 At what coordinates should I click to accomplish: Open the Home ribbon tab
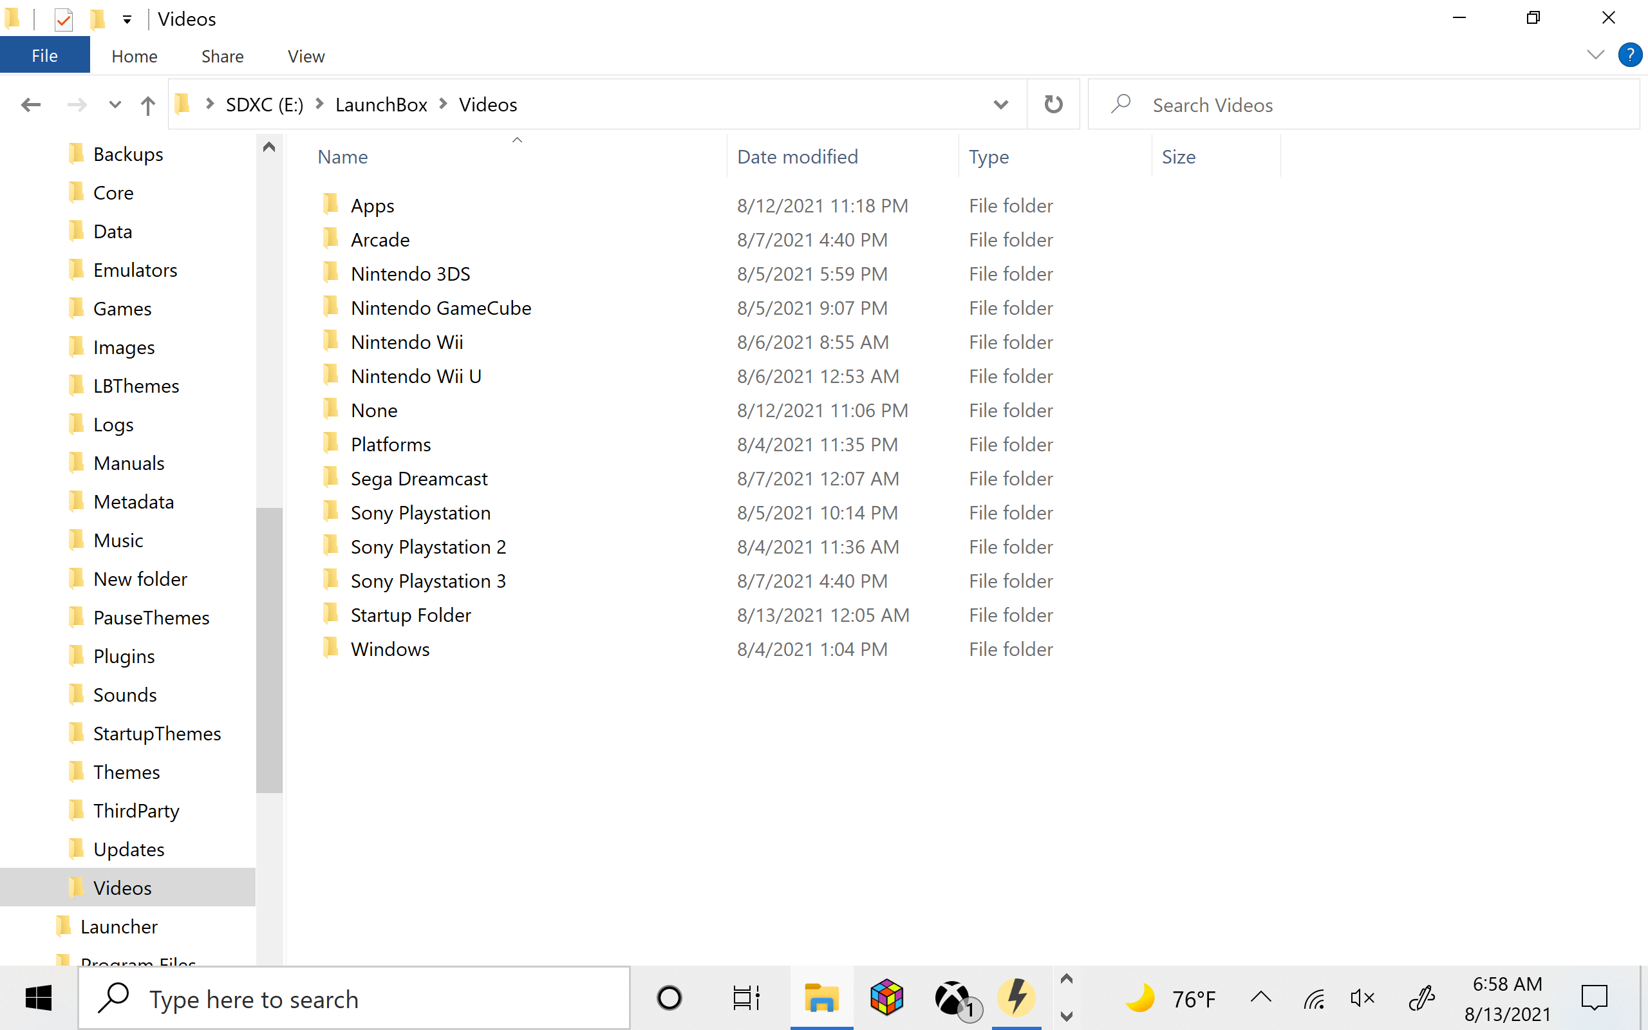click(134, 56)
